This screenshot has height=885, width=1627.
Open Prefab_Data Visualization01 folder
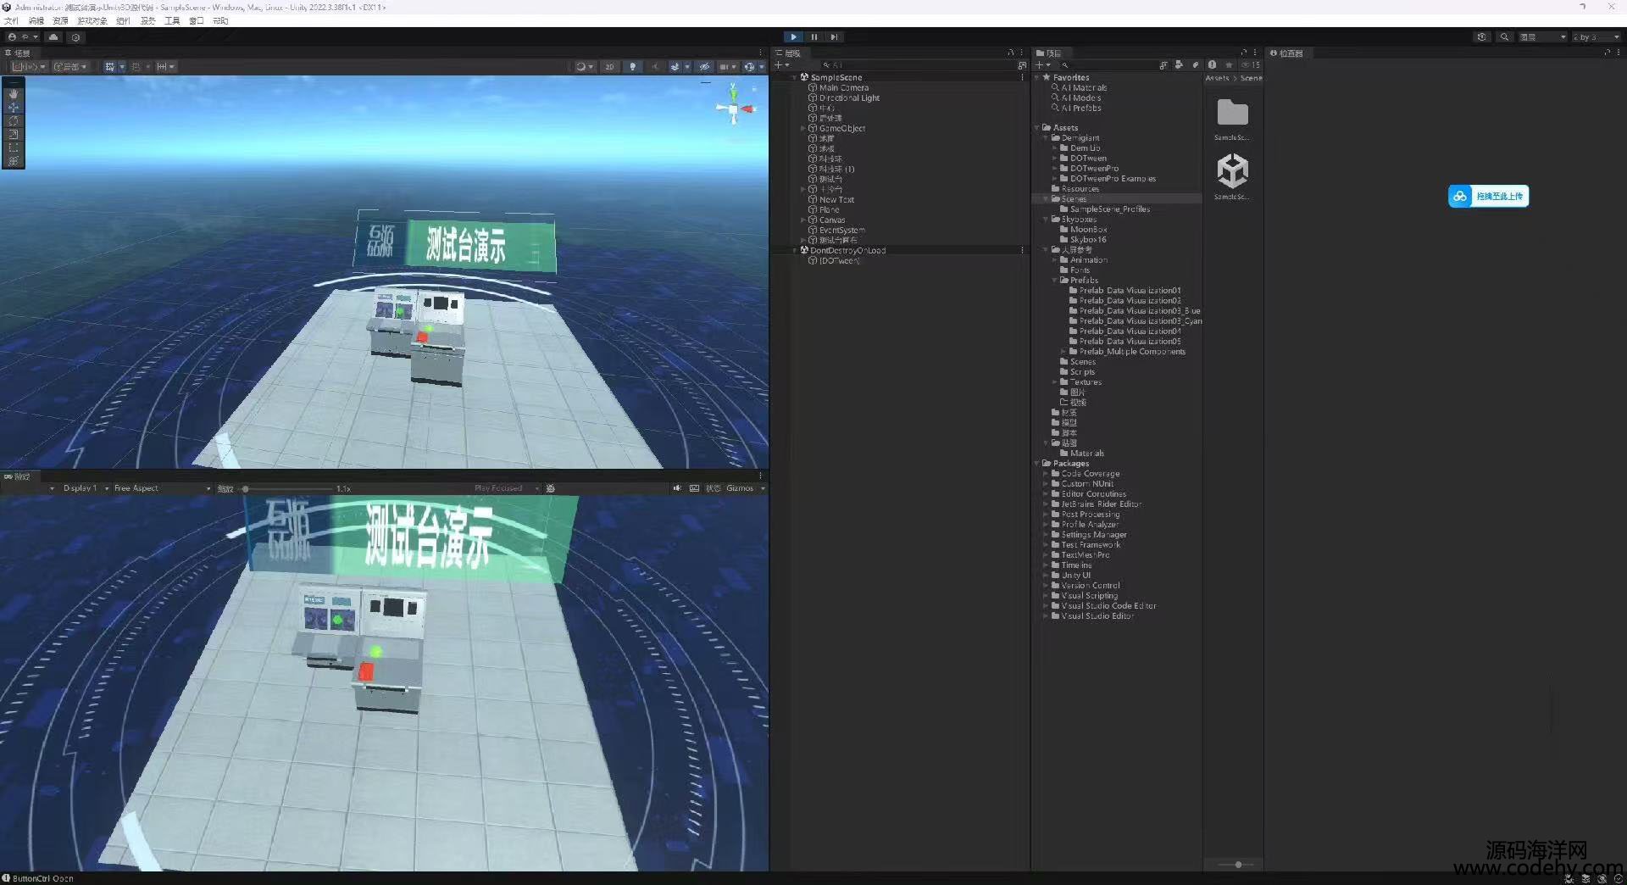[x=1130, y=291]
